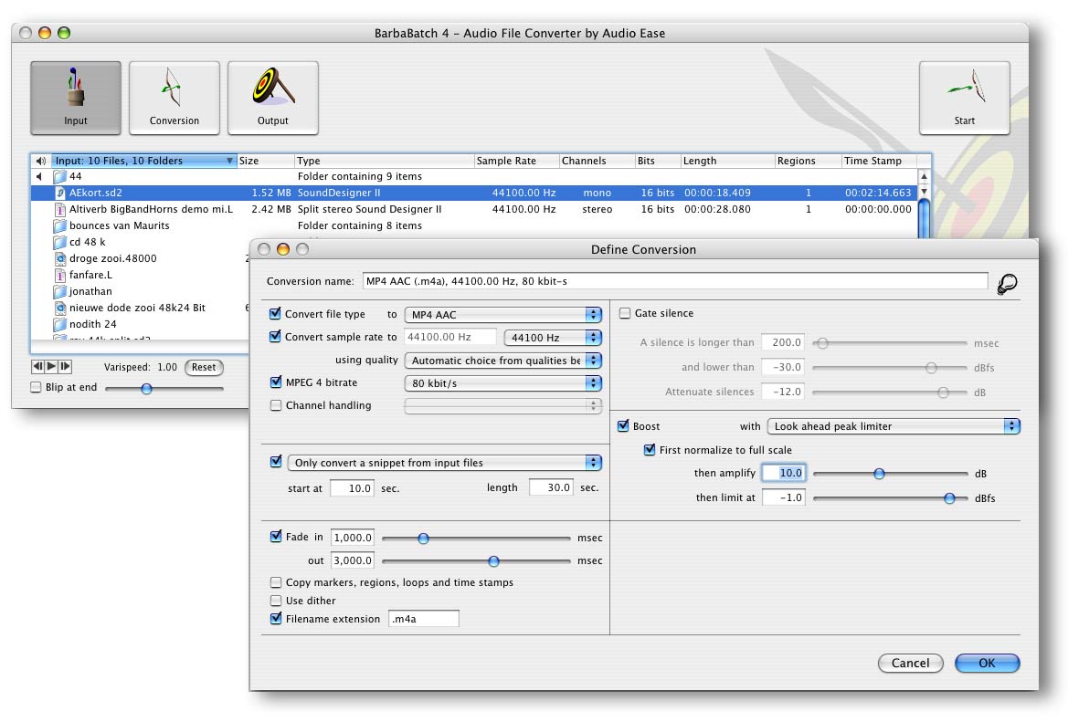Collapse the '44' folder with its disclosure triangle
The image size is (1068, 722).
point(38,177)
